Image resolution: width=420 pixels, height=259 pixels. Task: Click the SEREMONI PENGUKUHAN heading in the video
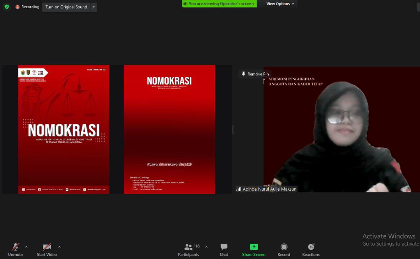[296, 81]
